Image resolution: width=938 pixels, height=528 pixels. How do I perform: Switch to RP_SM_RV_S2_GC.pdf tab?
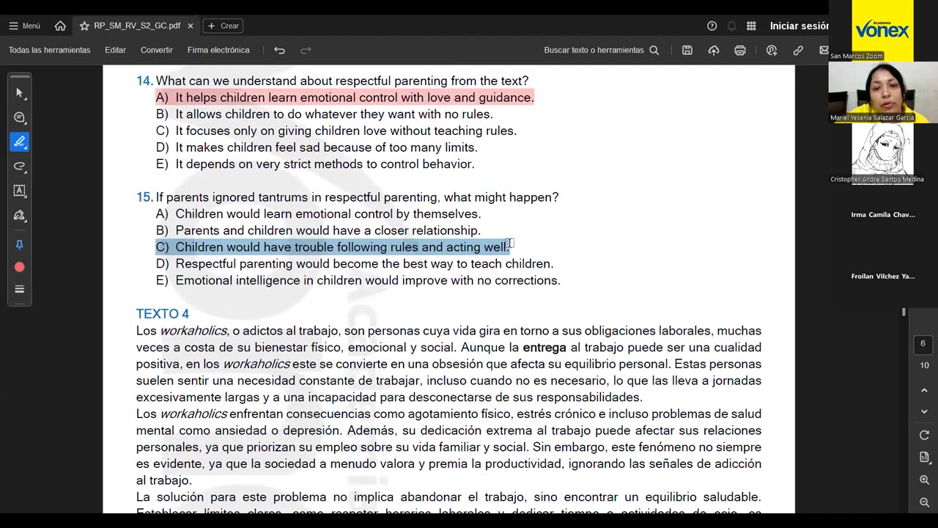click(136, 26)
